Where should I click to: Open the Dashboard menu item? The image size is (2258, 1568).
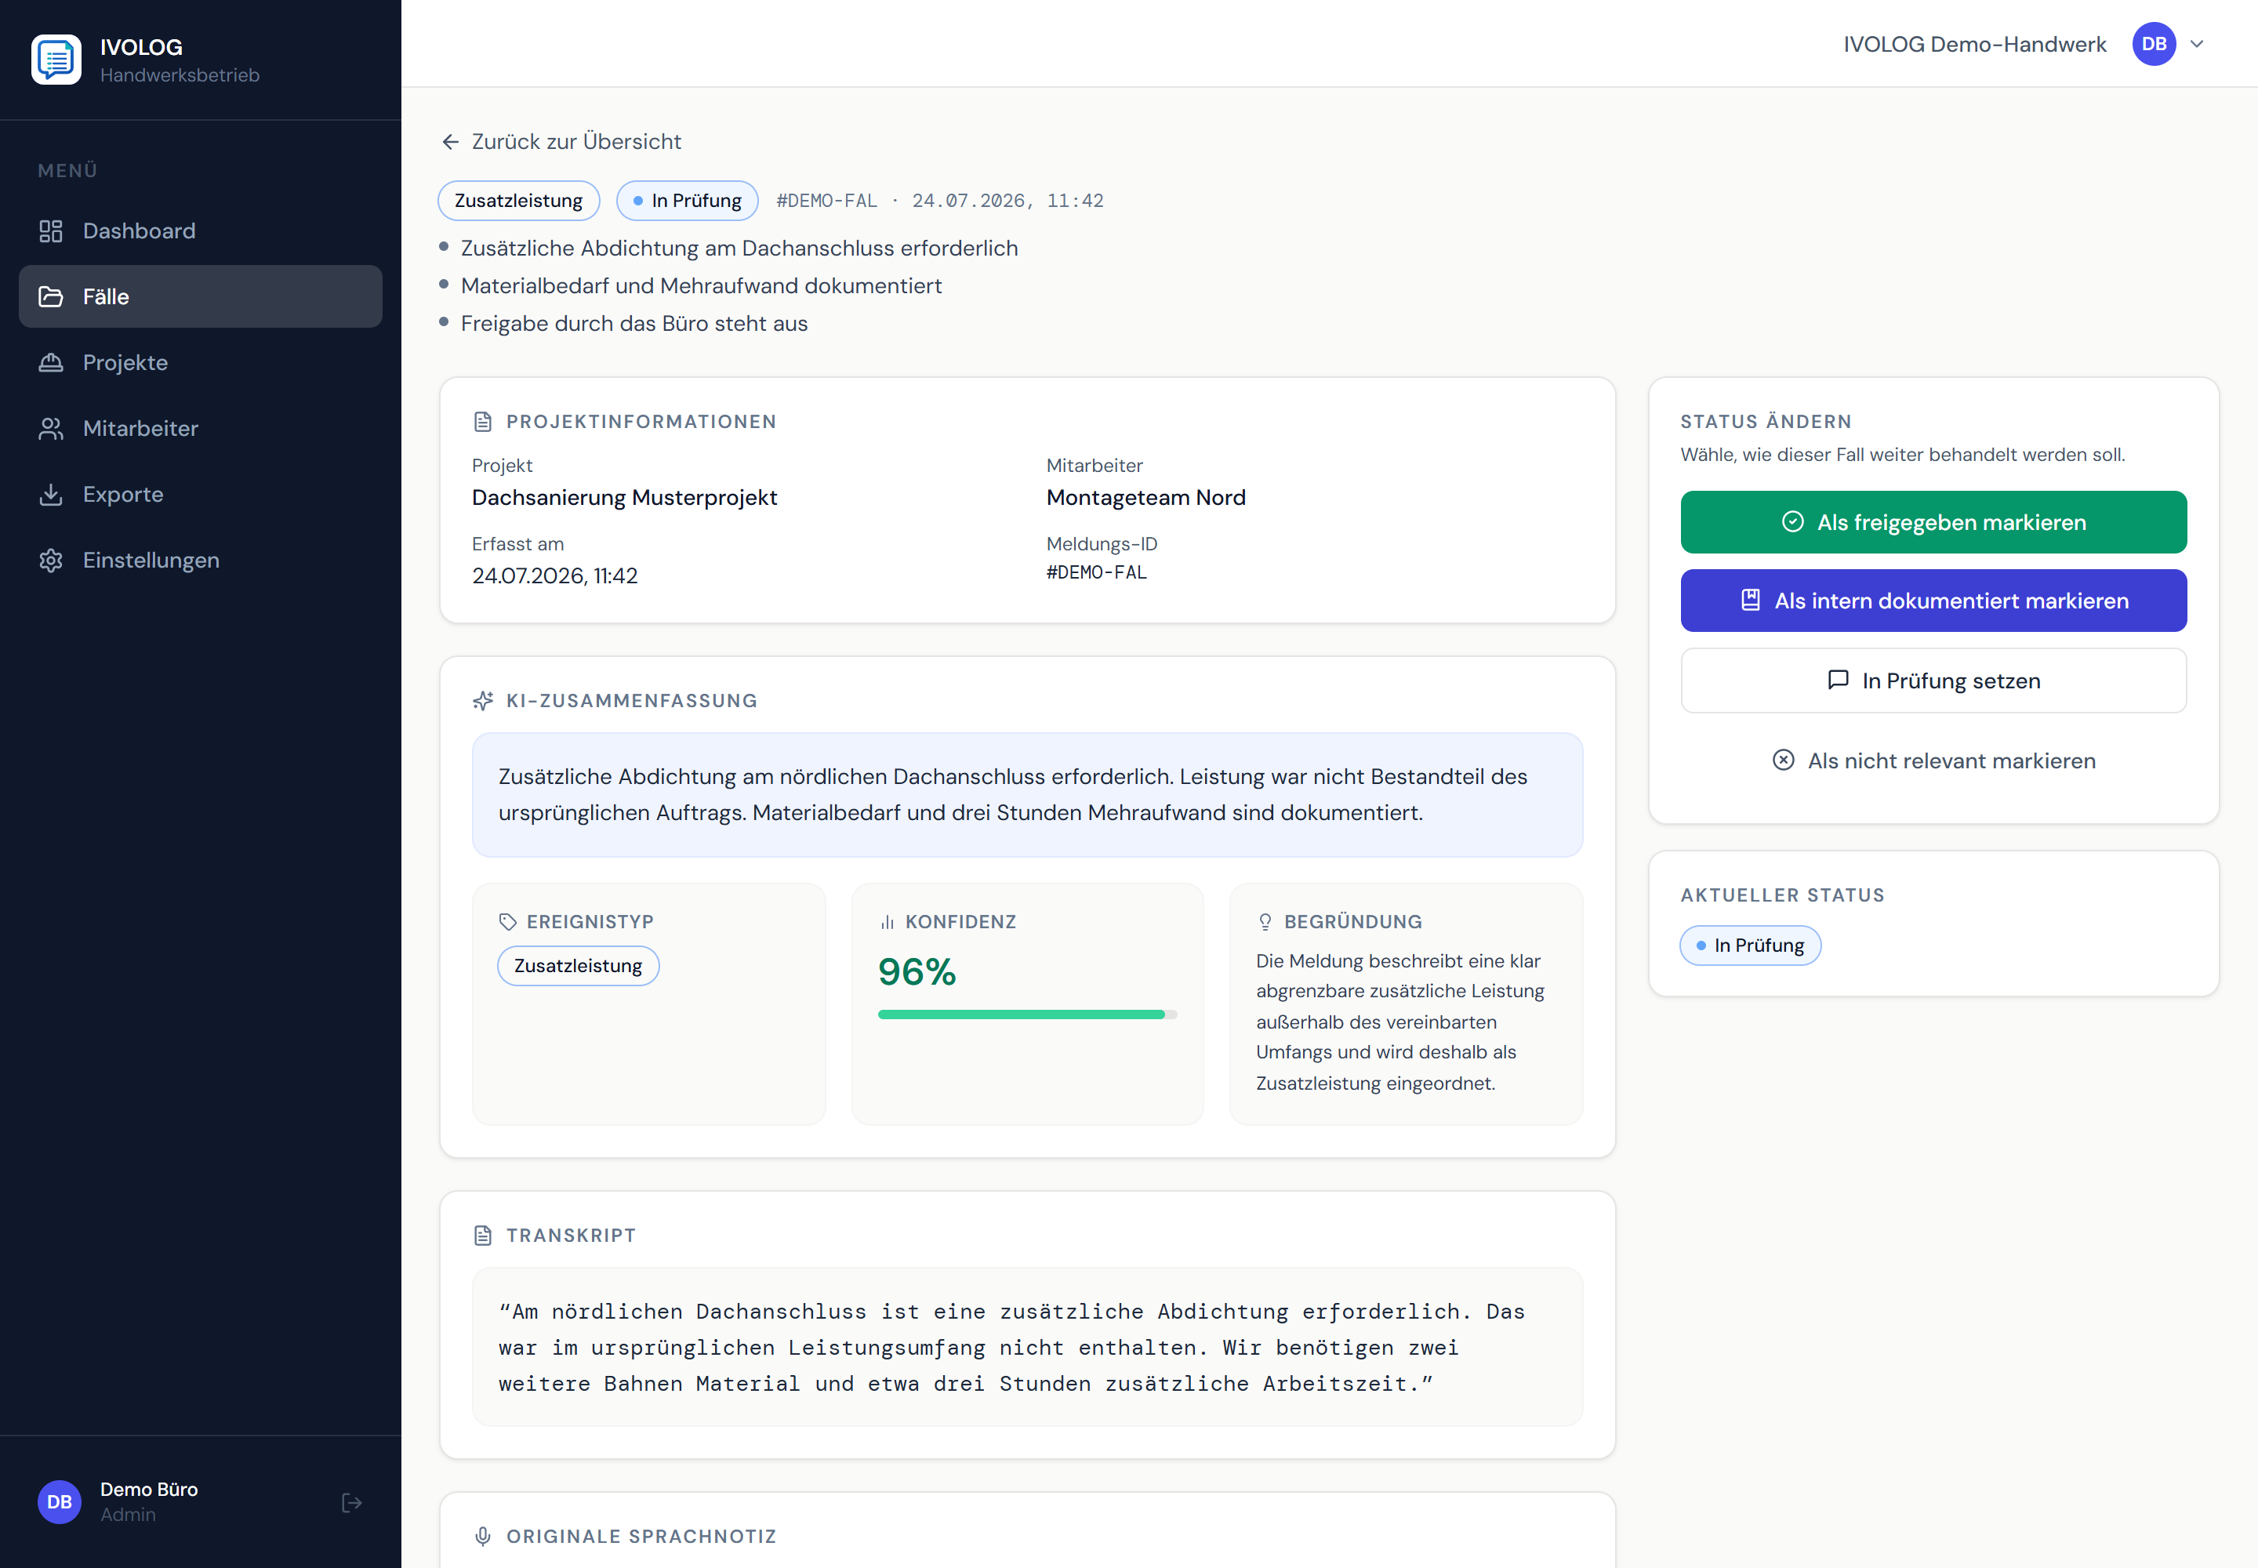(x=201, y=230)
